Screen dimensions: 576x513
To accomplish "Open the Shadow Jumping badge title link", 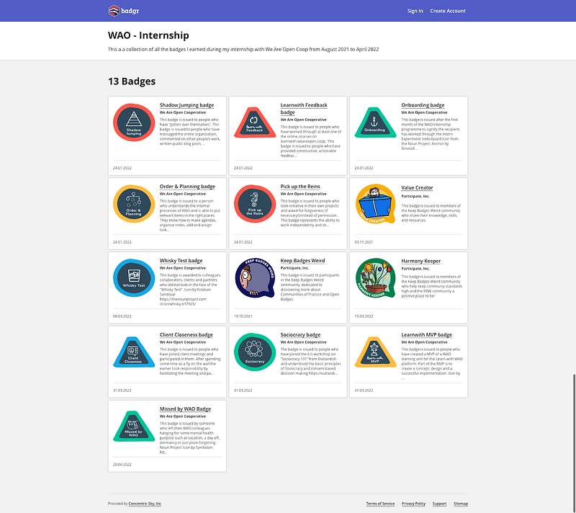I will (x=186, y=105).
